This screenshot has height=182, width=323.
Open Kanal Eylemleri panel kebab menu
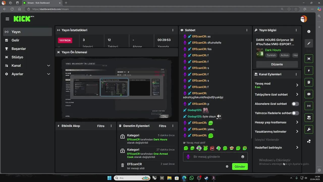(296, 74)
